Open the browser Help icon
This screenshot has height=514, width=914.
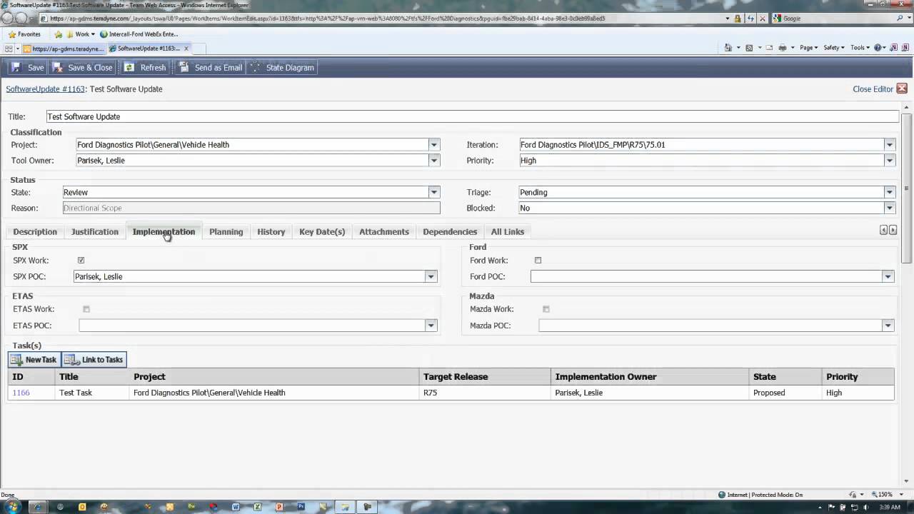[878, 48]
